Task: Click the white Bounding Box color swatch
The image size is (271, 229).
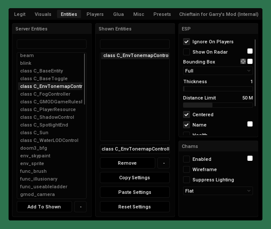Action: tap(250, 62)
